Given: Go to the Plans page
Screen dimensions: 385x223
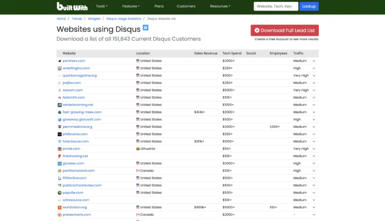Looking at the screenshot, I should click(x=159, y=7).
